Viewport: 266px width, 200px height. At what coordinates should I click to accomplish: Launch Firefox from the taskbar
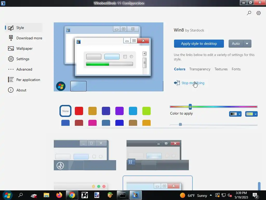tap(59, 195)
